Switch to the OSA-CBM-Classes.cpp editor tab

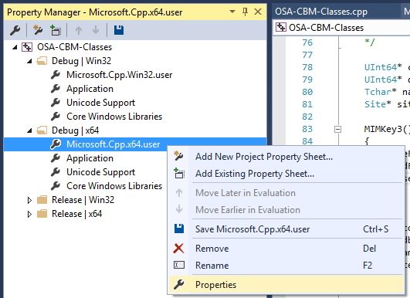[321, 12]
